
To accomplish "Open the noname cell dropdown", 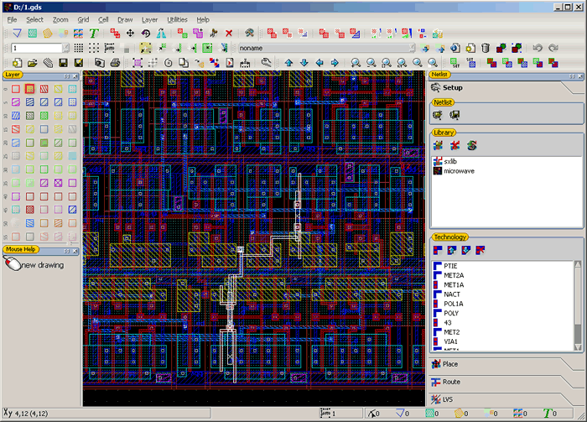I will coord(412,48).
